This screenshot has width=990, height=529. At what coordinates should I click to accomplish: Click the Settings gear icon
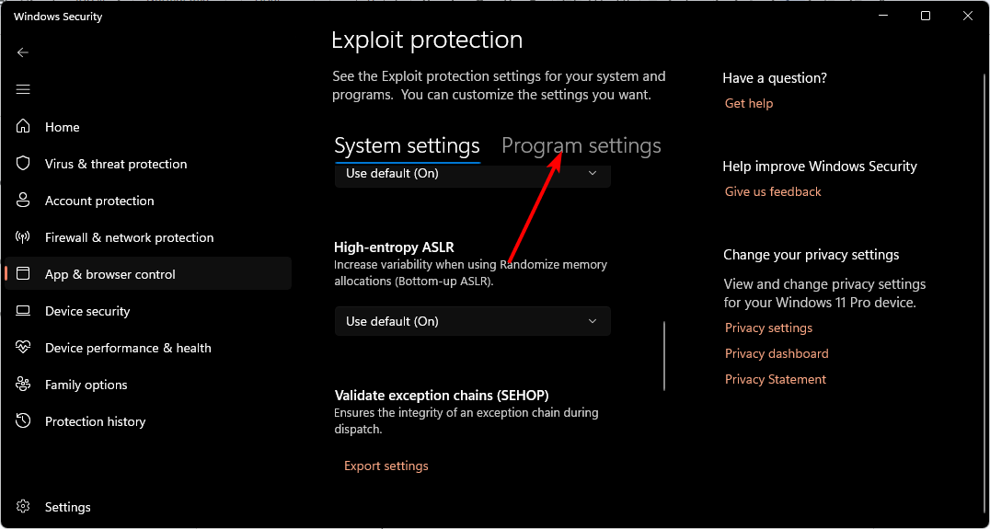coord(24,507)
